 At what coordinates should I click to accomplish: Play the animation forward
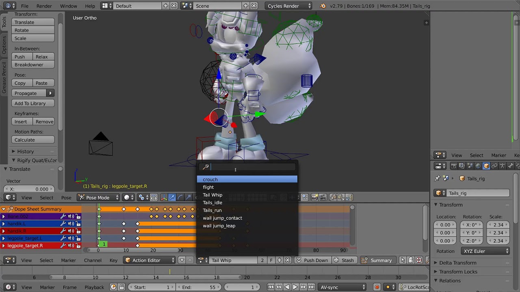295,287
